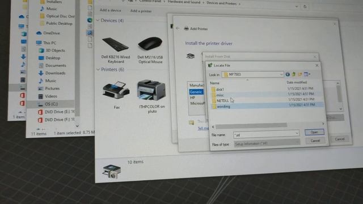Viewport: 363px width, 204px height.
Task: Click the Locate File horizontal scrollbar
Action: pos(251,126)
